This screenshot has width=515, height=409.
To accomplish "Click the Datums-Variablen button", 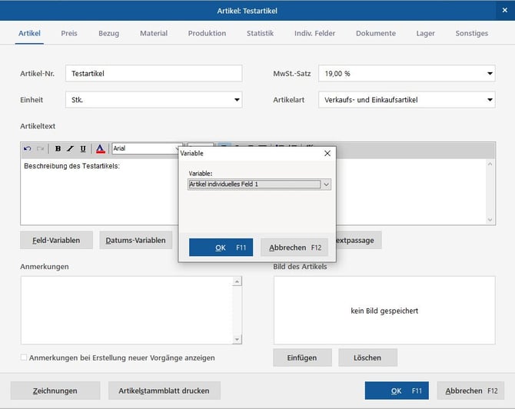I will [135, 240].
